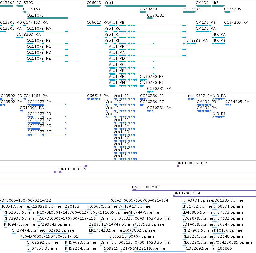Open protein Vrp1-PH
The width and height of the screenshot is (256, 253).
[x=122, y=156]
